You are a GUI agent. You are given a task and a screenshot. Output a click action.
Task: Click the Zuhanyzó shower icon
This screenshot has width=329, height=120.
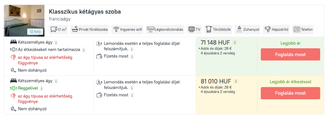point(239,29)
